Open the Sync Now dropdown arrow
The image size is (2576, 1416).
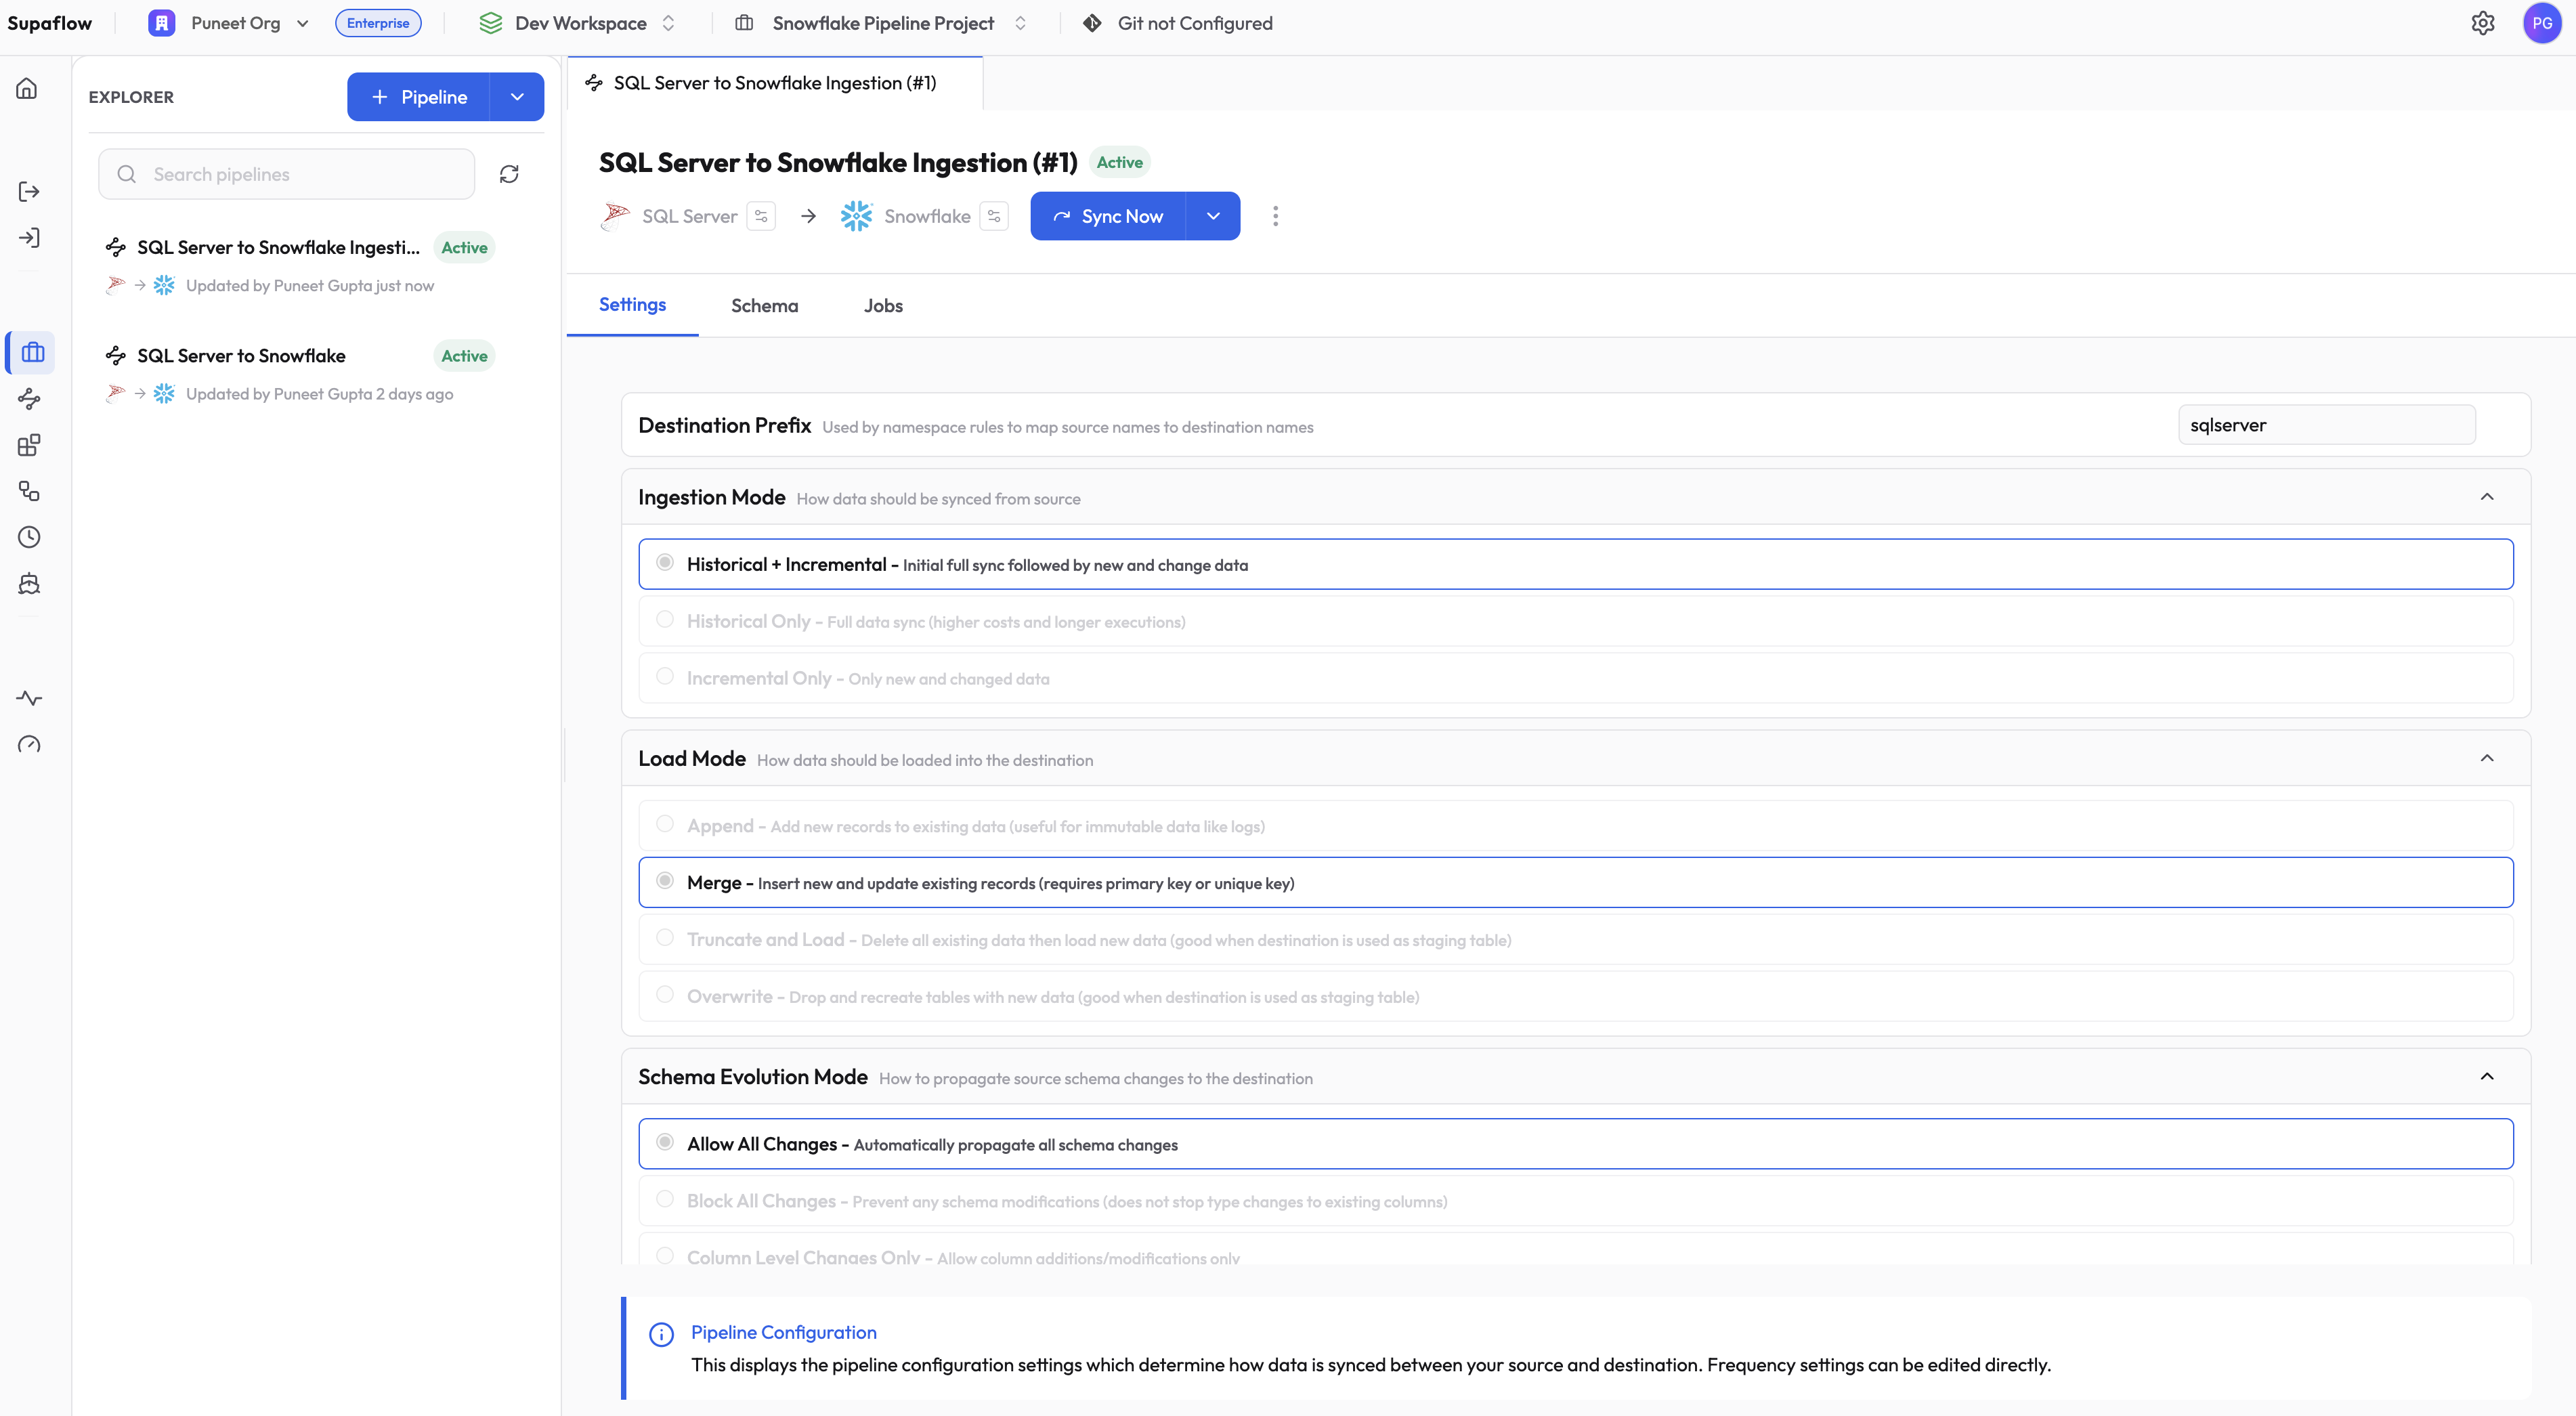coord(1213,216)
